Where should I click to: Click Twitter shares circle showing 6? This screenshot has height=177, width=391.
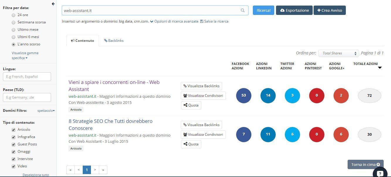pos(292,135)
